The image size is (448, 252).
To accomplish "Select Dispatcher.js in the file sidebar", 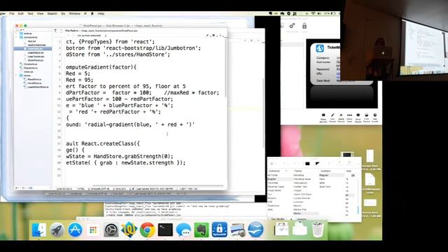I will [30, 68].
